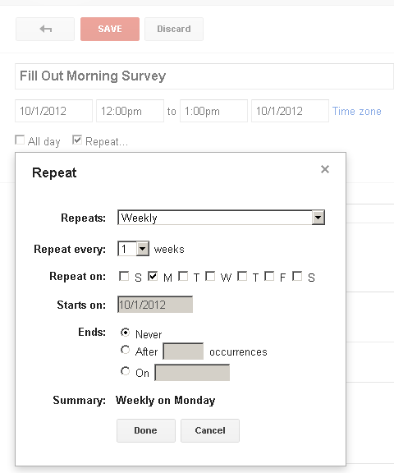Viewport: 394px width, 473px height.
Task: Choose the After occurrences radio option
Action: 125,350
